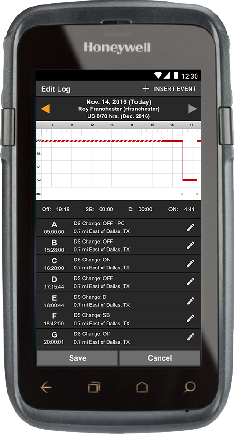Cancel the log edits

160,358
